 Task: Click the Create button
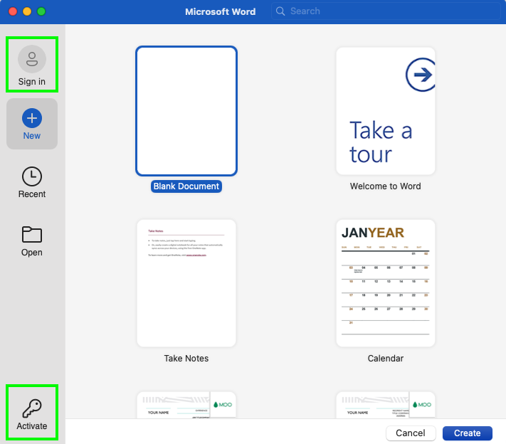(x=468, y=433)
